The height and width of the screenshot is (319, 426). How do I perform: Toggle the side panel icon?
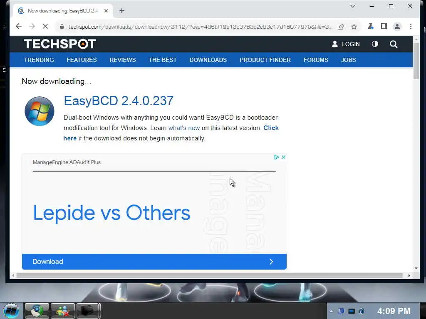tap(384, 26)
